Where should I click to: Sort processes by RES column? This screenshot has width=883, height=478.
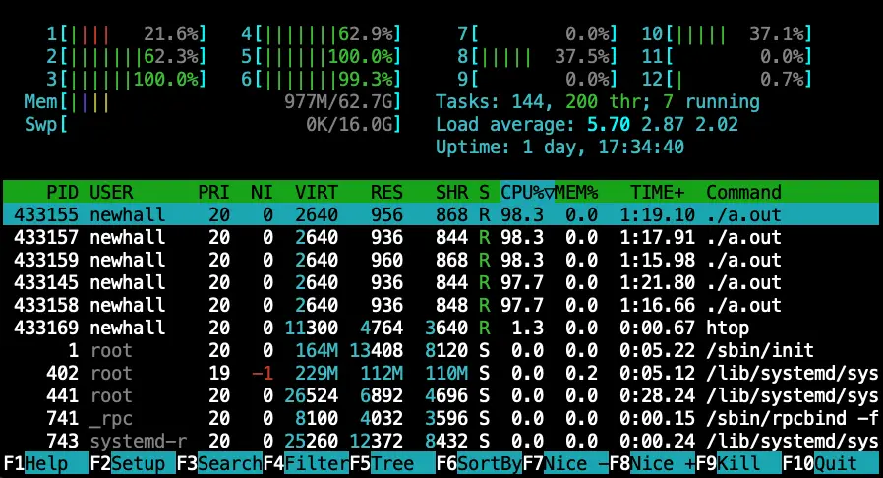click(x=386, y=192)
